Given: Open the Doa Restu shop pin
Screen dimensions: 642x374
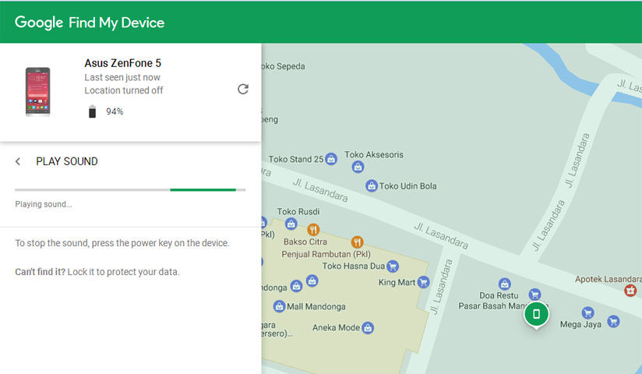Looking at the screenshot, I should (504, 284).
